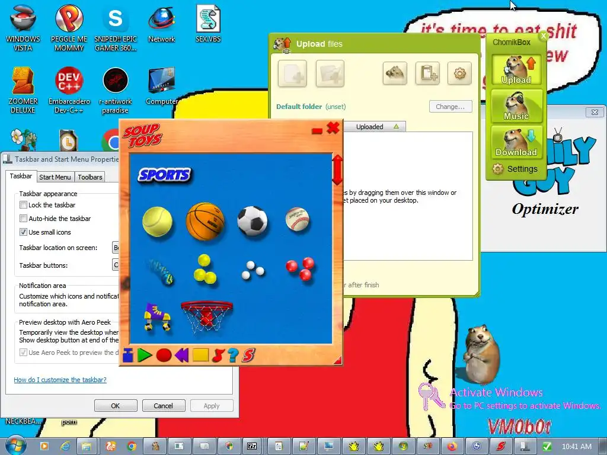
Task: Select the three yellow balls toy
Action: point(205,270)
